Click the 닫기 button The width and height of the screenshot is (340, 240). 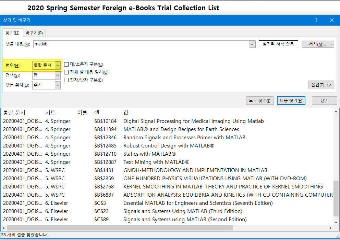pos(324,100)
